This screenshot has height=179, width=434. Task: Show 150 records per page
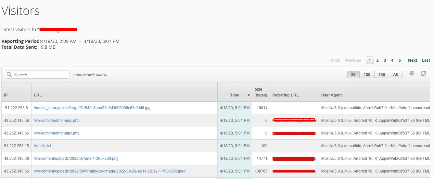click(x=382, y=75)
